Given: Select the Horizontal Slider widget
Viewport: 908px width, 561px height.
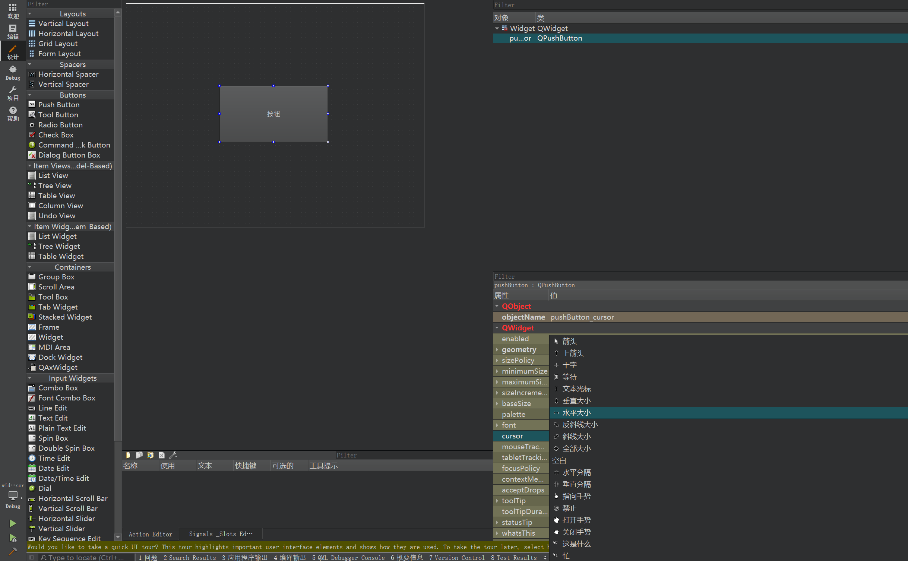Looking at the screenshot, I should 66,519.
